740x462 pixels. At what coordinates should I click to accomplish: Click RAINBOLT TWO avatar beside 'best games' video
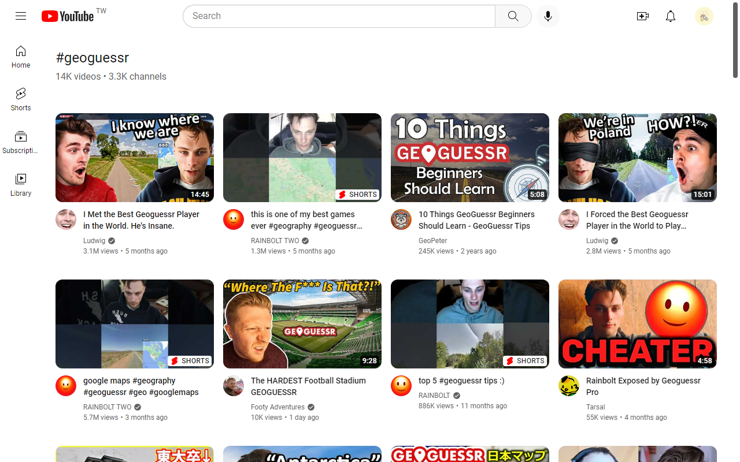pyautogui.click(x=234, y=219)
